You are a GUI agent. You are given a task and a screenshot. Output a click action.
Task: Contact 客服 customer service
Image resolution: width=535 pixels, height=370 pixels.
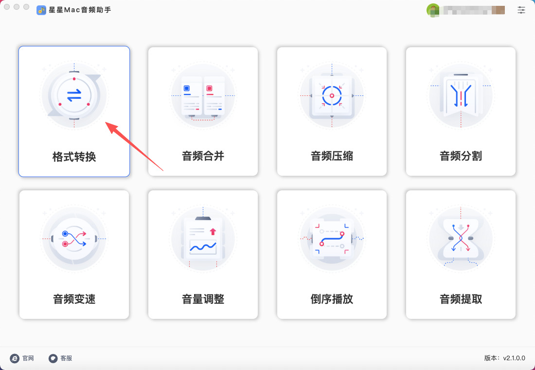point(60,358)
